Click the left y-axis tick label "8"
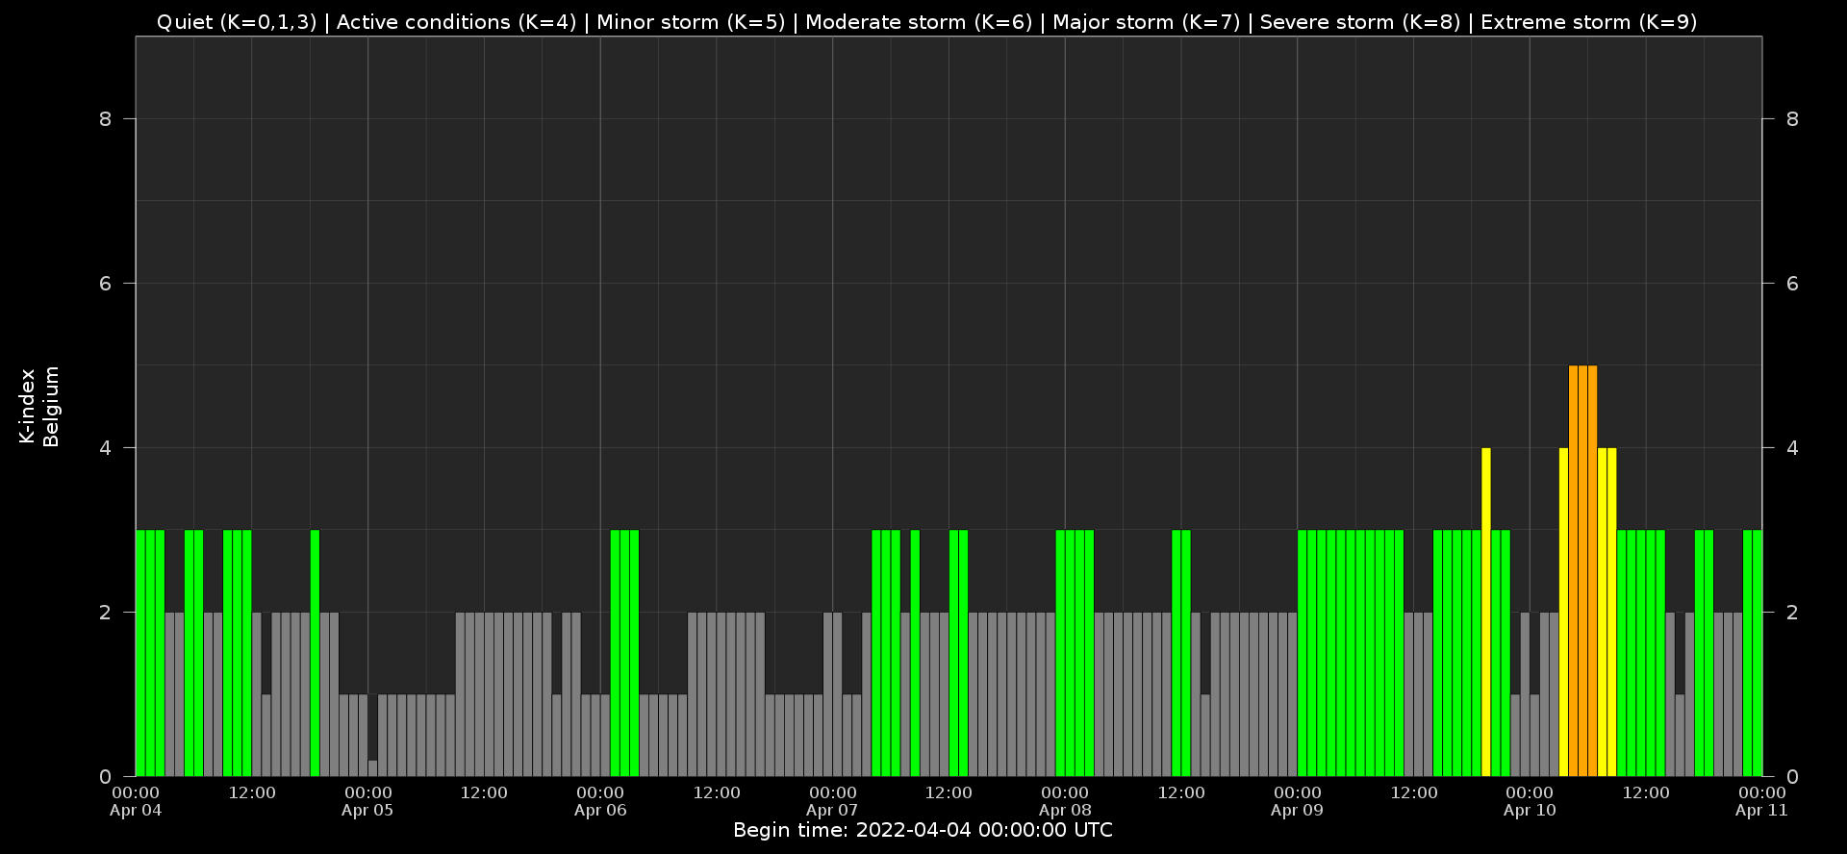The width and height of the screenshot is (1847, 854). pyautogui.click(x=106, y=119)
